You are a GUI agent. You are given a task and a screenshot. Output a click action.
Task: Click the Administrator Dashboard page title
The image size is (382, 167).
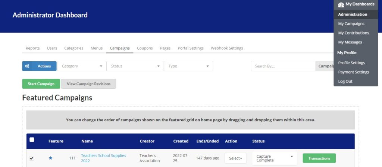(50, 15)
